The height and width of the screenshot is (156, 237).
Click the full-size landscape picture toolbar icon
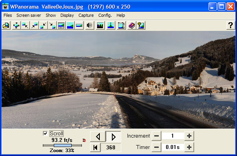pos(70,25)
